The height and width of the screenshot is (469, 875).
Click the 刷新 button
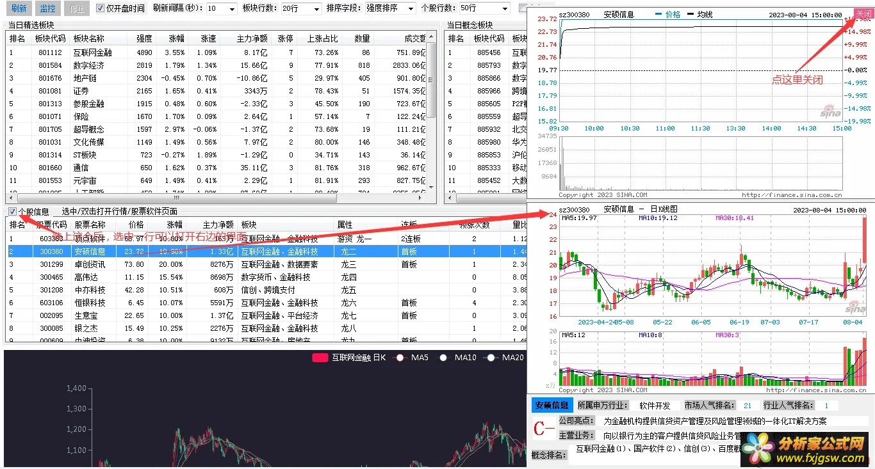click(x=19, y=8)
